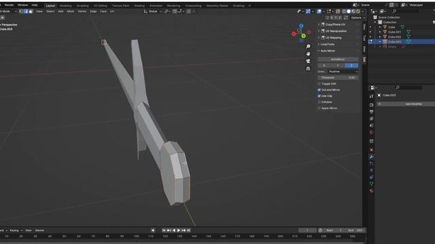Select the X axis toggle in Auto Mirror
Screen dimensions: 435x244
tap(324, 66)
